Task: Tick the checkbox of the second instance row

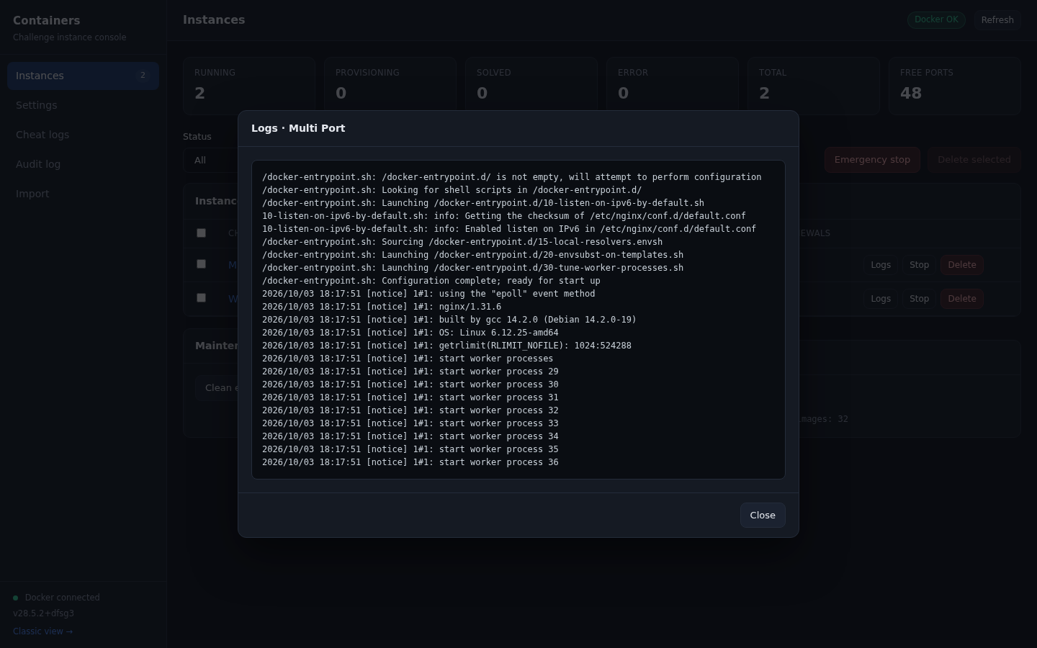Action: click(x=201, y=298)
